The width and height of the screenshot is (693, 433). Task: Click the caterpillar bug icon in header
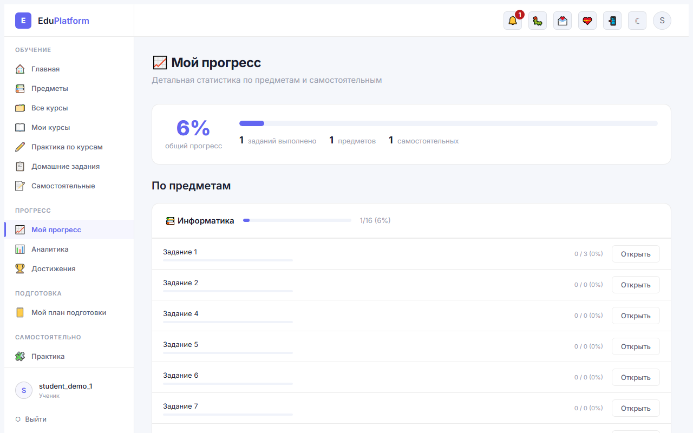(x=538, y=21)
